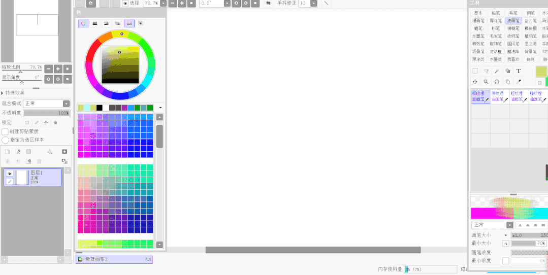Viewport: 548px width, 275px height.
Task: Add a layer mask
Action: click(65, 152)
